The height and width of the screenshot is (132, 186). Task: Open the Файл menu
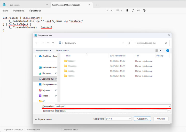5,11
